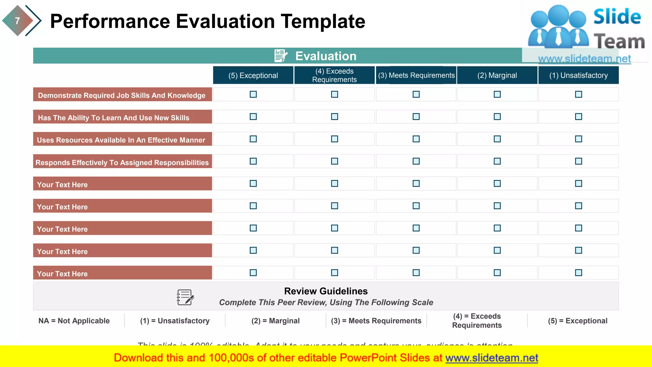This screenshot has width=652, height=367.
Task: Click (1) = Unsatisfactory legend entry
Action: [175, 321]
